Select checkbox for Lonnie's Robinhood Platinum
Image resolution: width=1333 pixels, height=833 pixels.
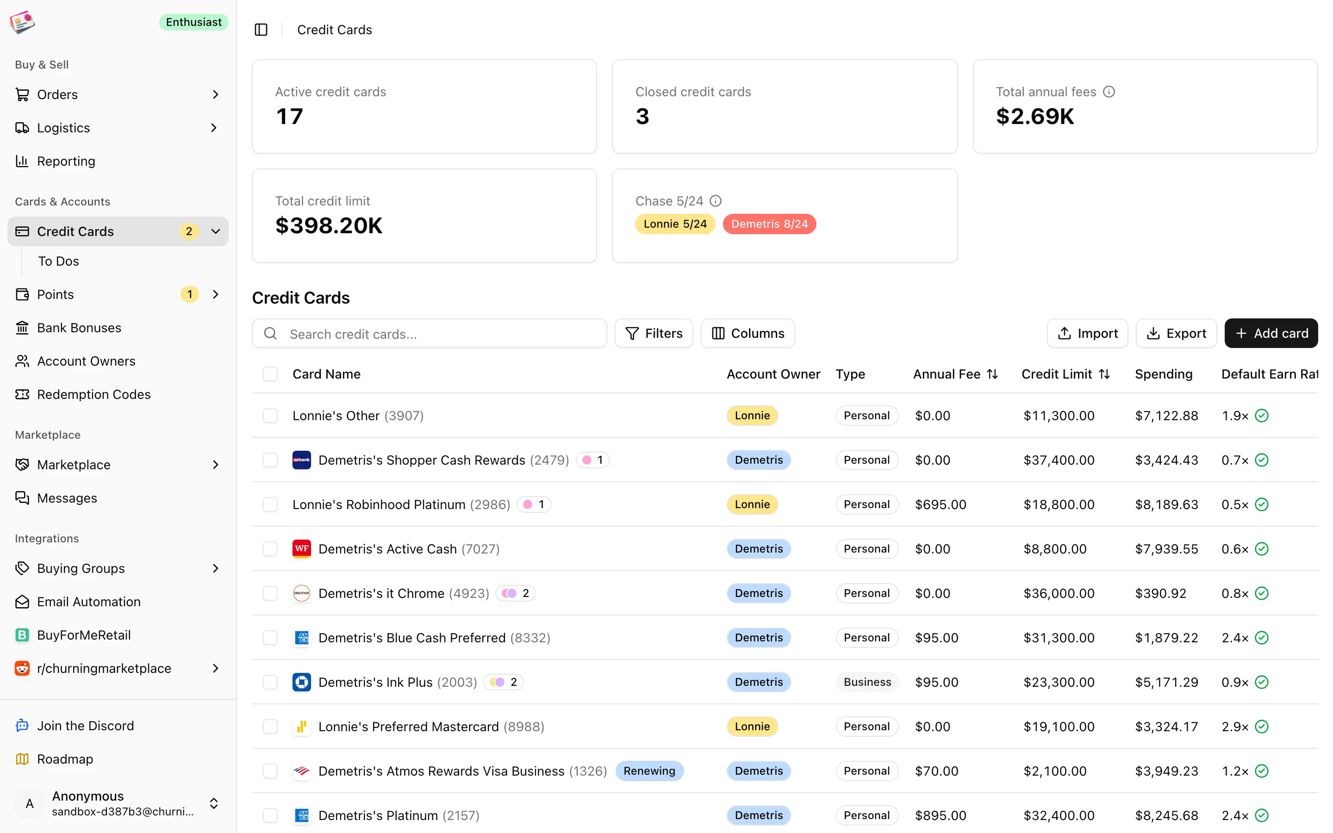(x=270, y=504)
